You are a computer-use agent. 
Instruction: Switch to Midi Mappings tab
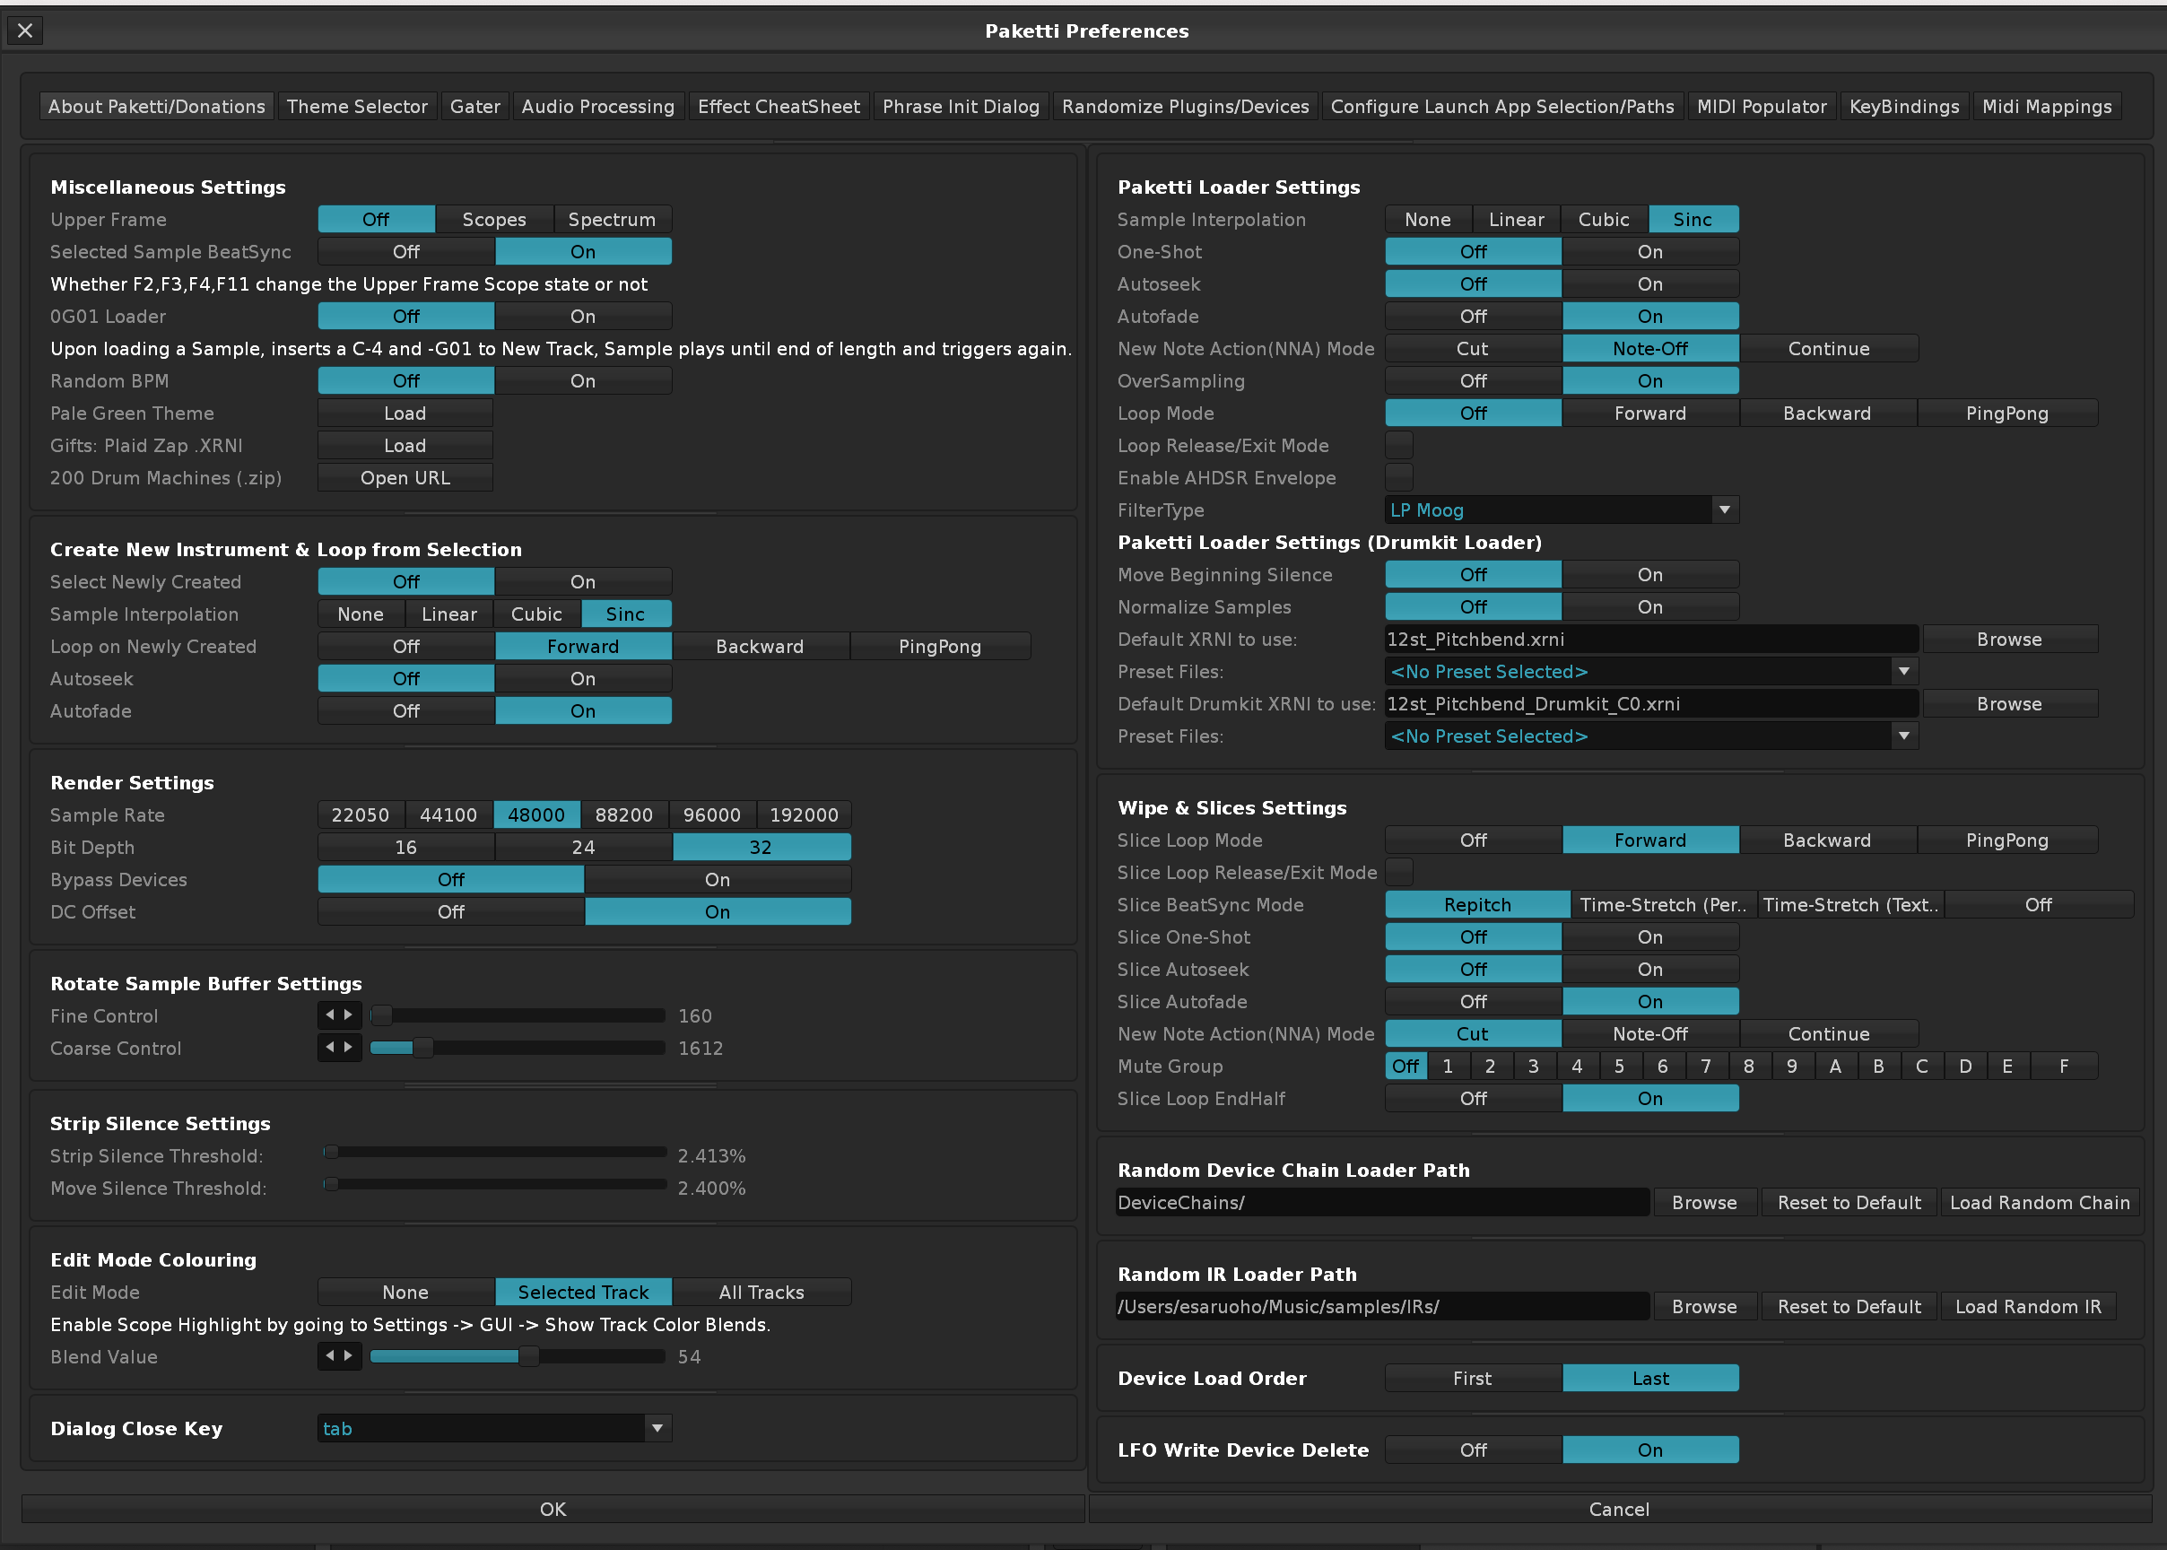(2046, 106)
